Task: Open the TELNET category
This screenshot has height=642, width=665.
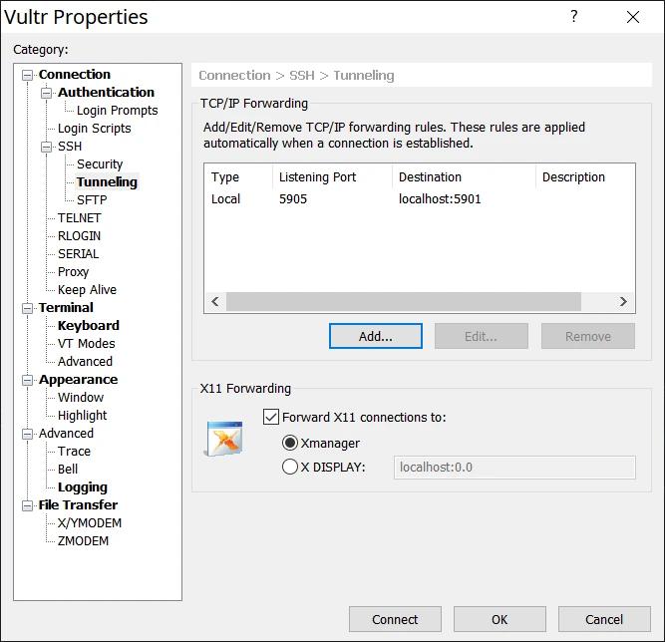Action: click(80, 218)
